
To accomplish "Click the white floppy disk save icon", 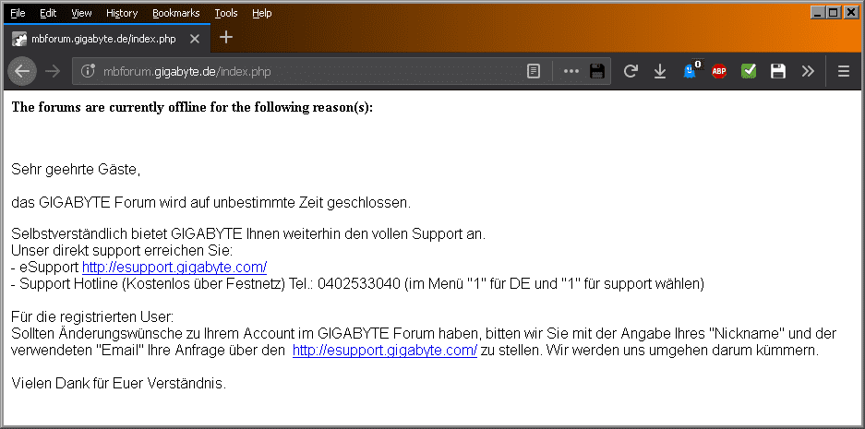I will (778, 71).
